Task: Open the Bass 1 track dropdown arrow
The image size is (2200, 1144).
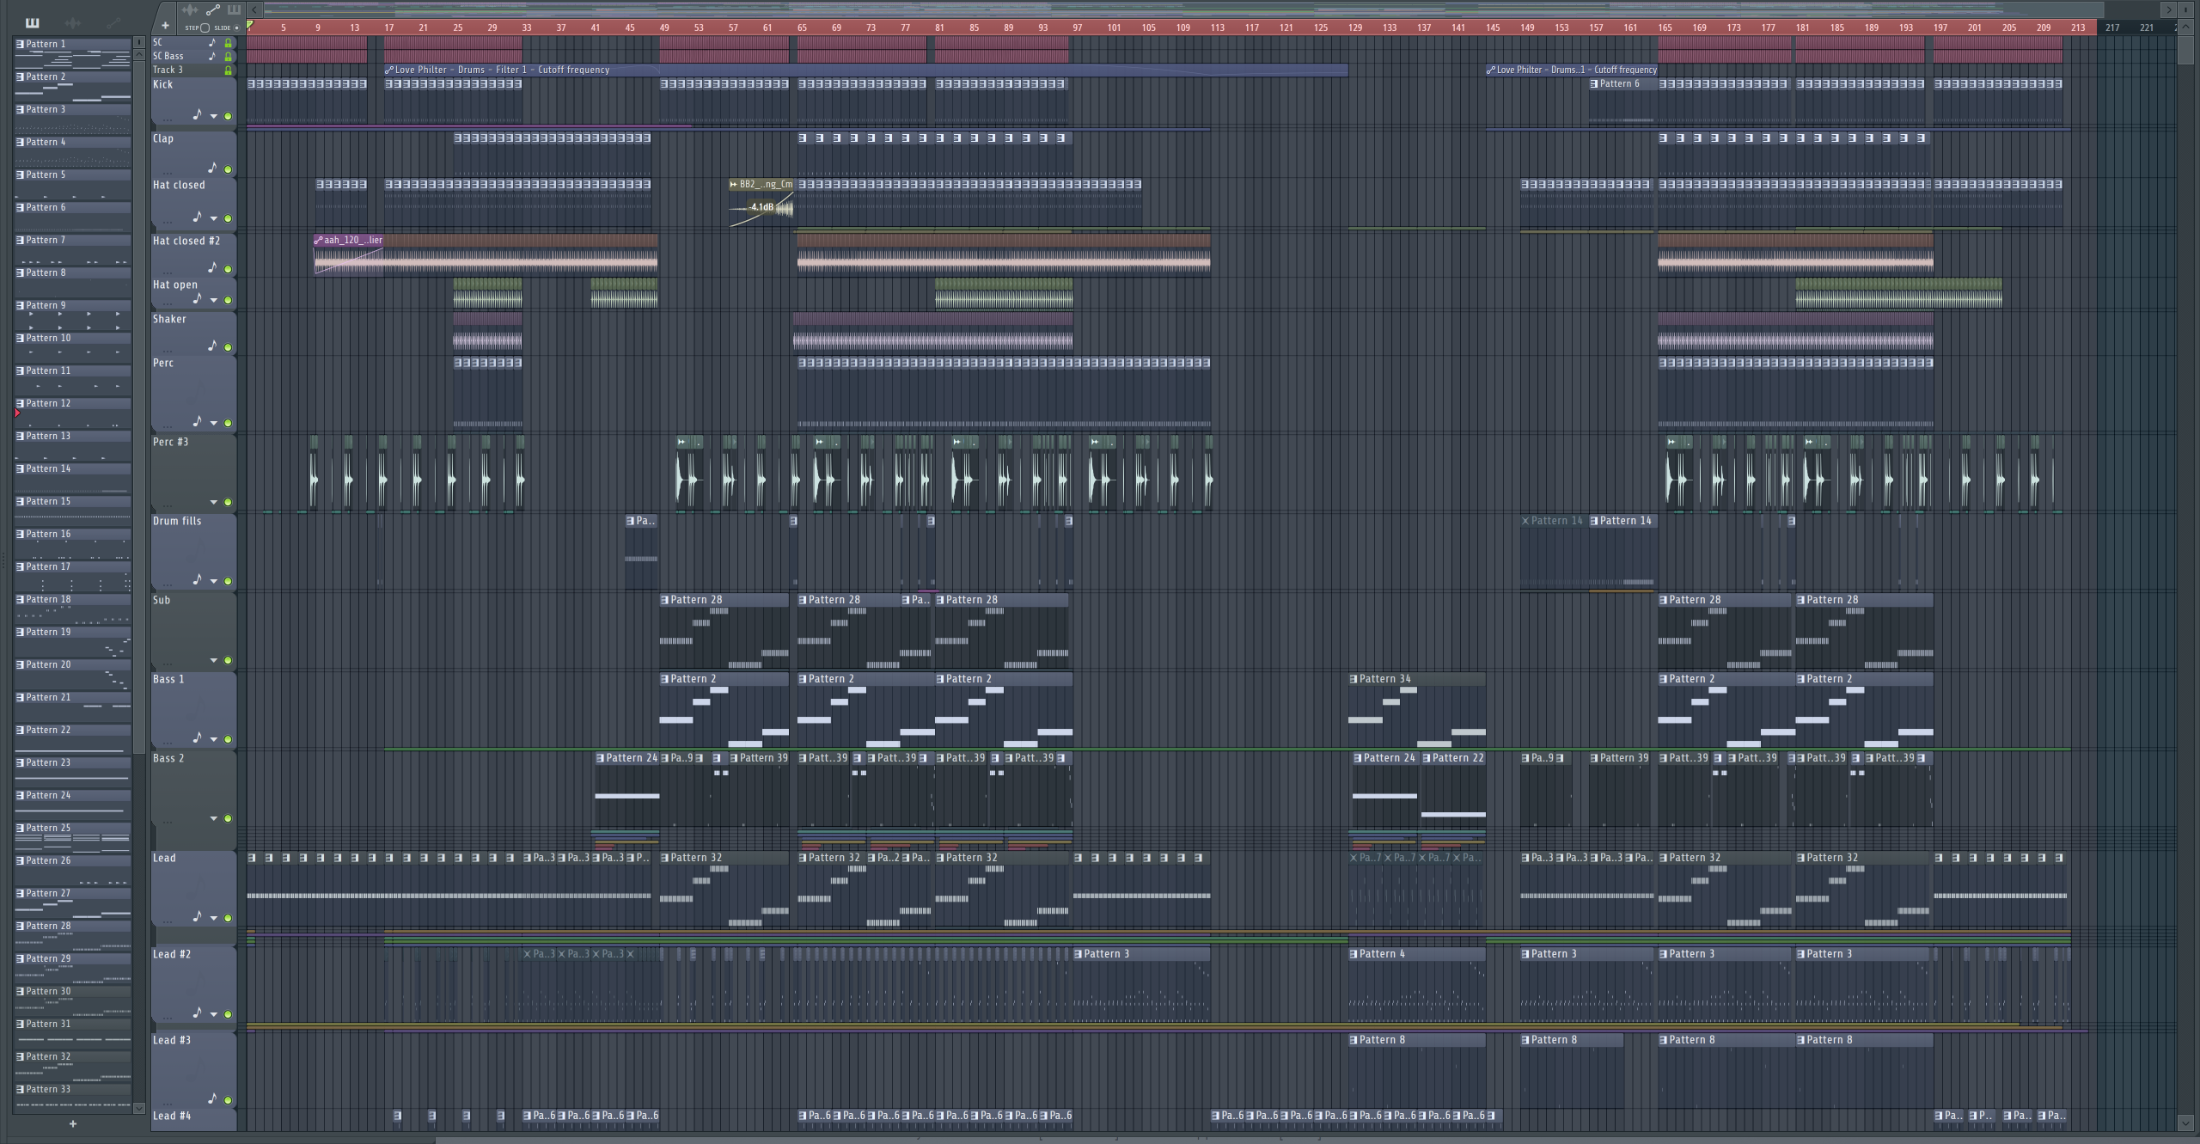Action: (213, 739)
